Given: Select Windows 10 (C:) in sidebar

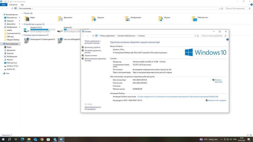Looking at the screenshot, I should tap(12, 66).
